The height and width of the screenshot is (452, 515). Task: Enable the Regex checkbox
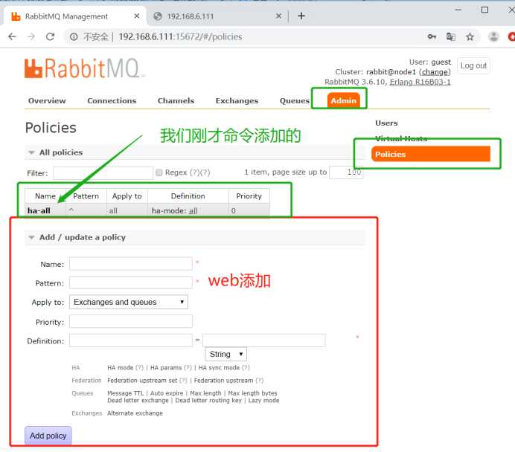point(159,172)
